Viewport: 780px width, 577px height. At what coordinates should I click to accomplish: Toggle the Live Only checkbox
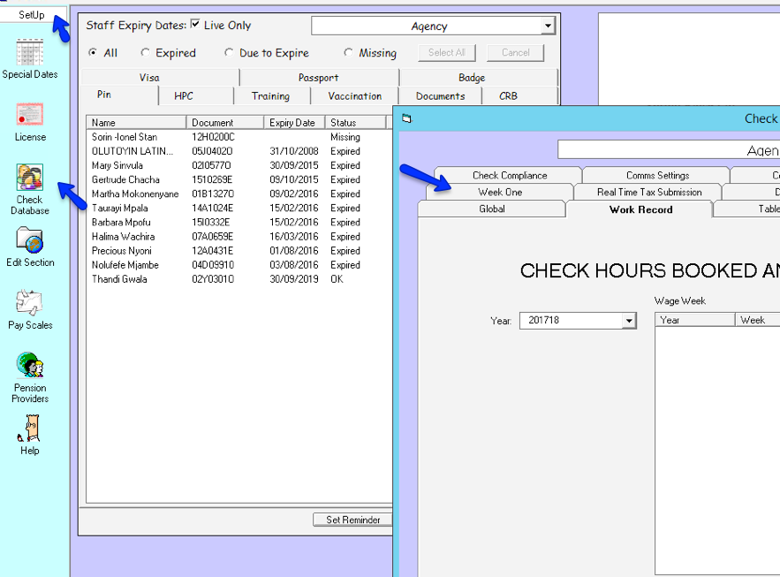[195, 25]
